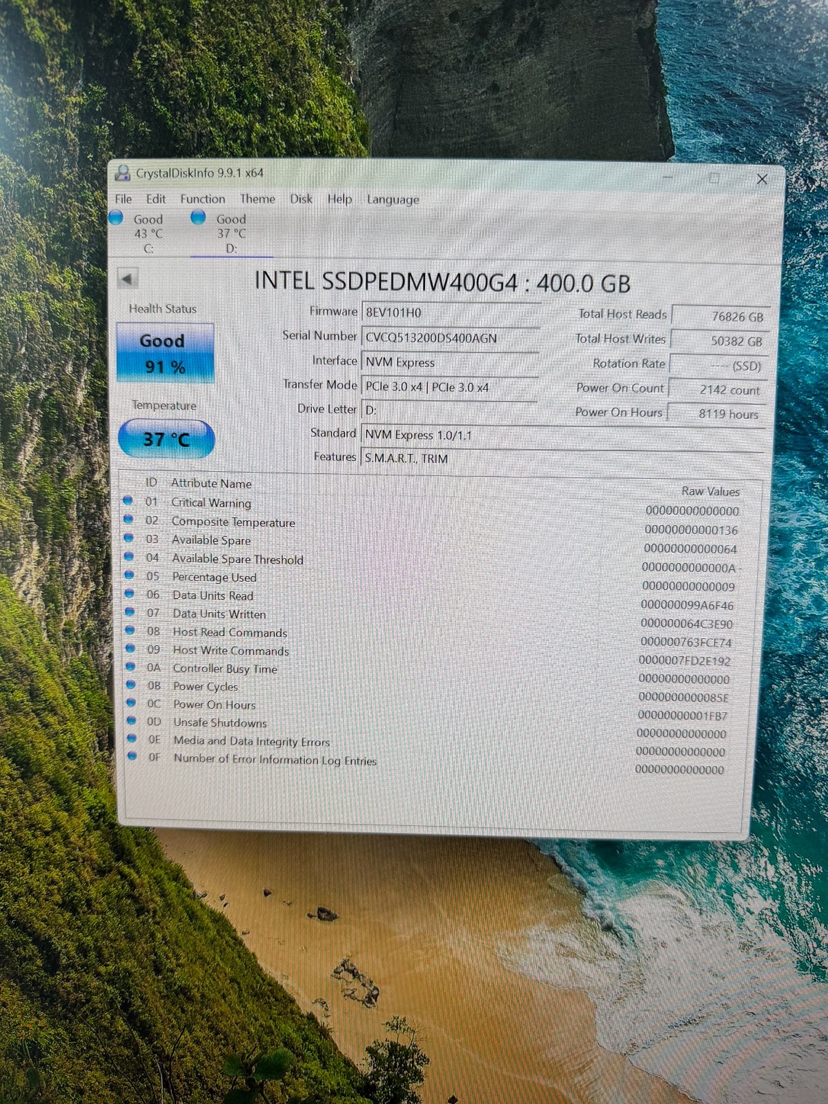Select the Data Units Written attribute name
The height and width of the screenshot is (1104, 828).
[x=219, y=613]
